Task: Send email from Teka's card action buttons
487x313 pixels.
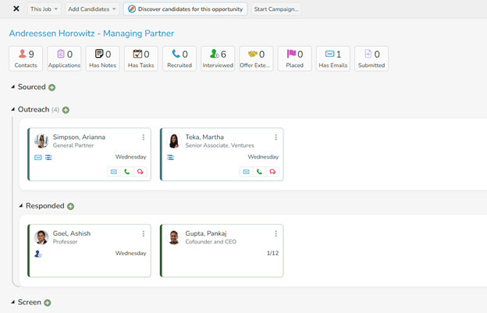Action: 246,172
